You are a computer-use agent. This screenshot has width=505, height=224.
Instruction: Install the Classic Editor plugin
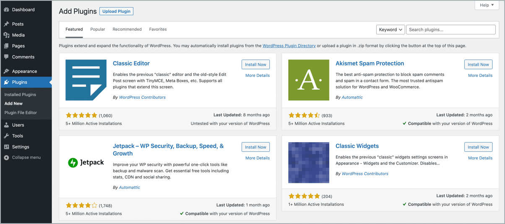pos(255,65)
